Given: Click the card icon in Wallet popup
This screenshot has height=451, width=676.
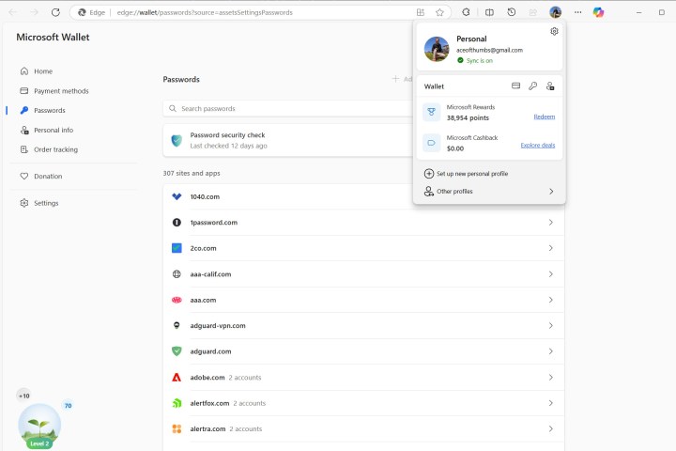Looking at the screenshot, I should coord(515,86).
